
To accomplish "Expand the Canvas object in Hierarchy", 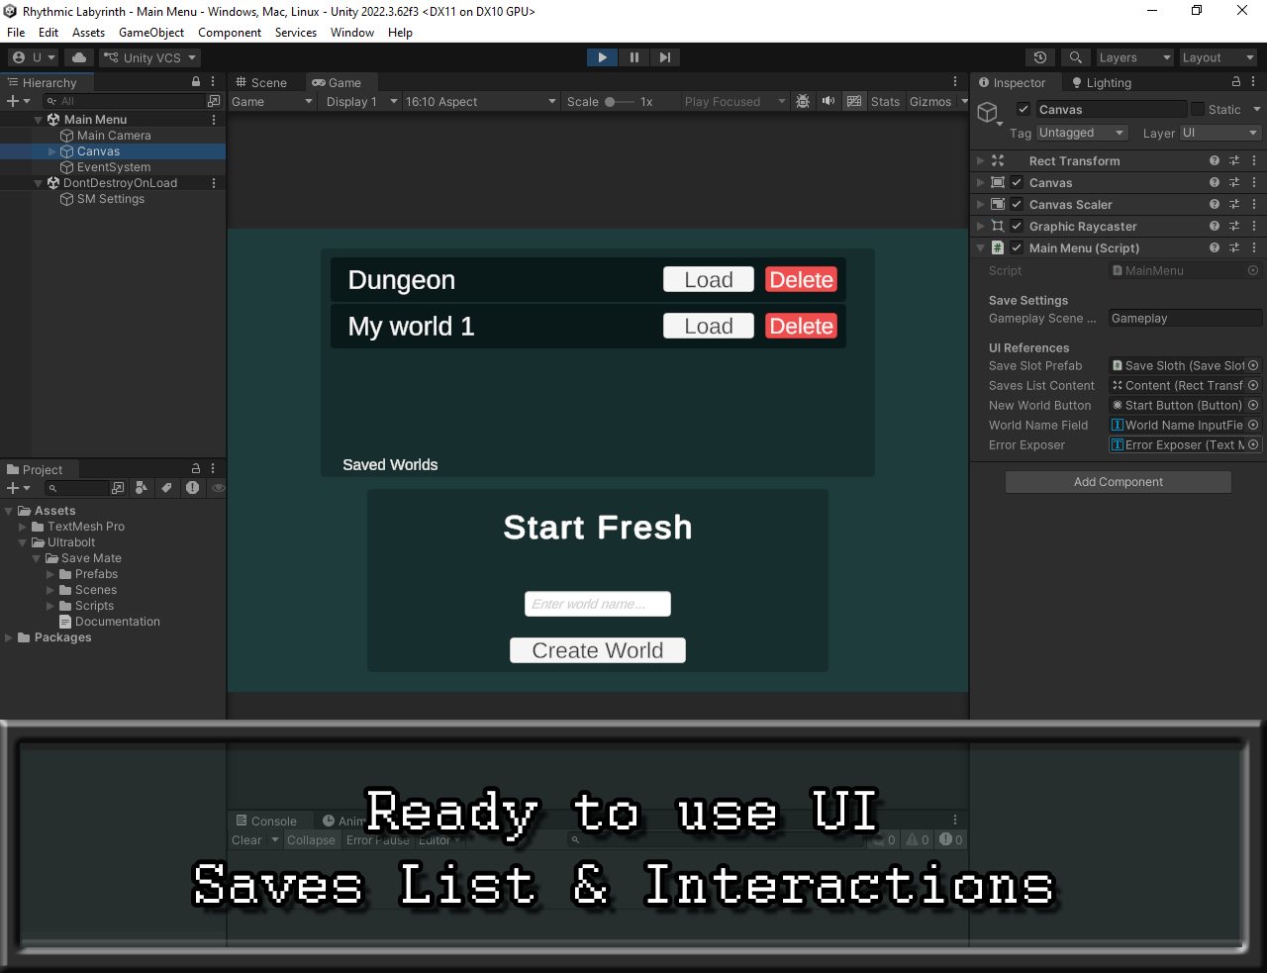I will click(52, 151).
